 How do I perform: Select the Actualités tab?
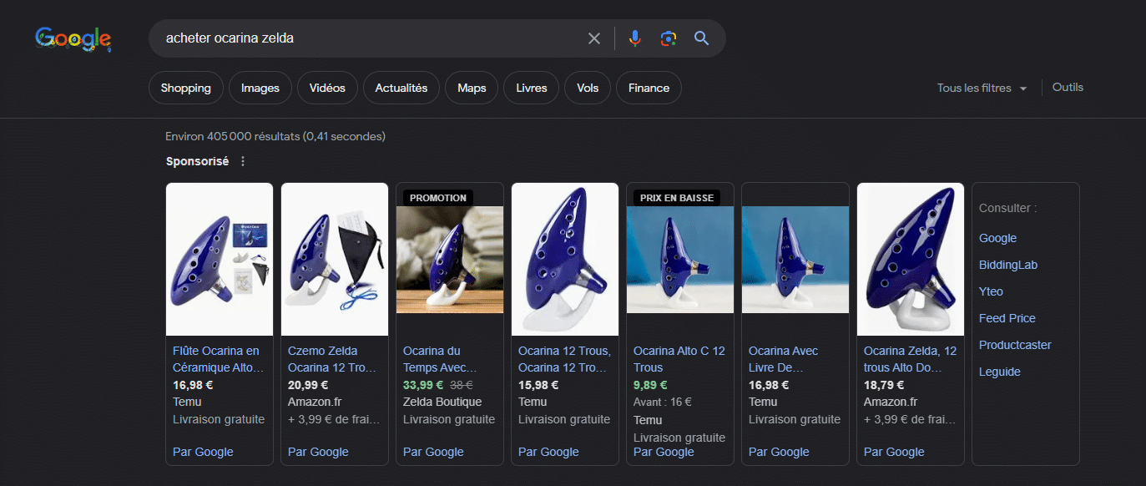click(401, 88)
